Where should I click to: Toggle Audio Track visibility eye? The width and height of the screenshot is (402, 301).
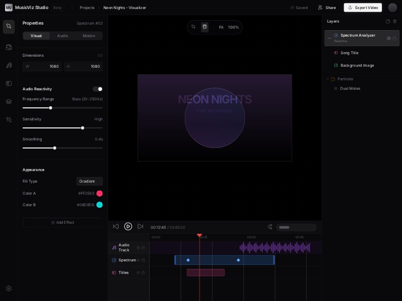coord(138,247)
